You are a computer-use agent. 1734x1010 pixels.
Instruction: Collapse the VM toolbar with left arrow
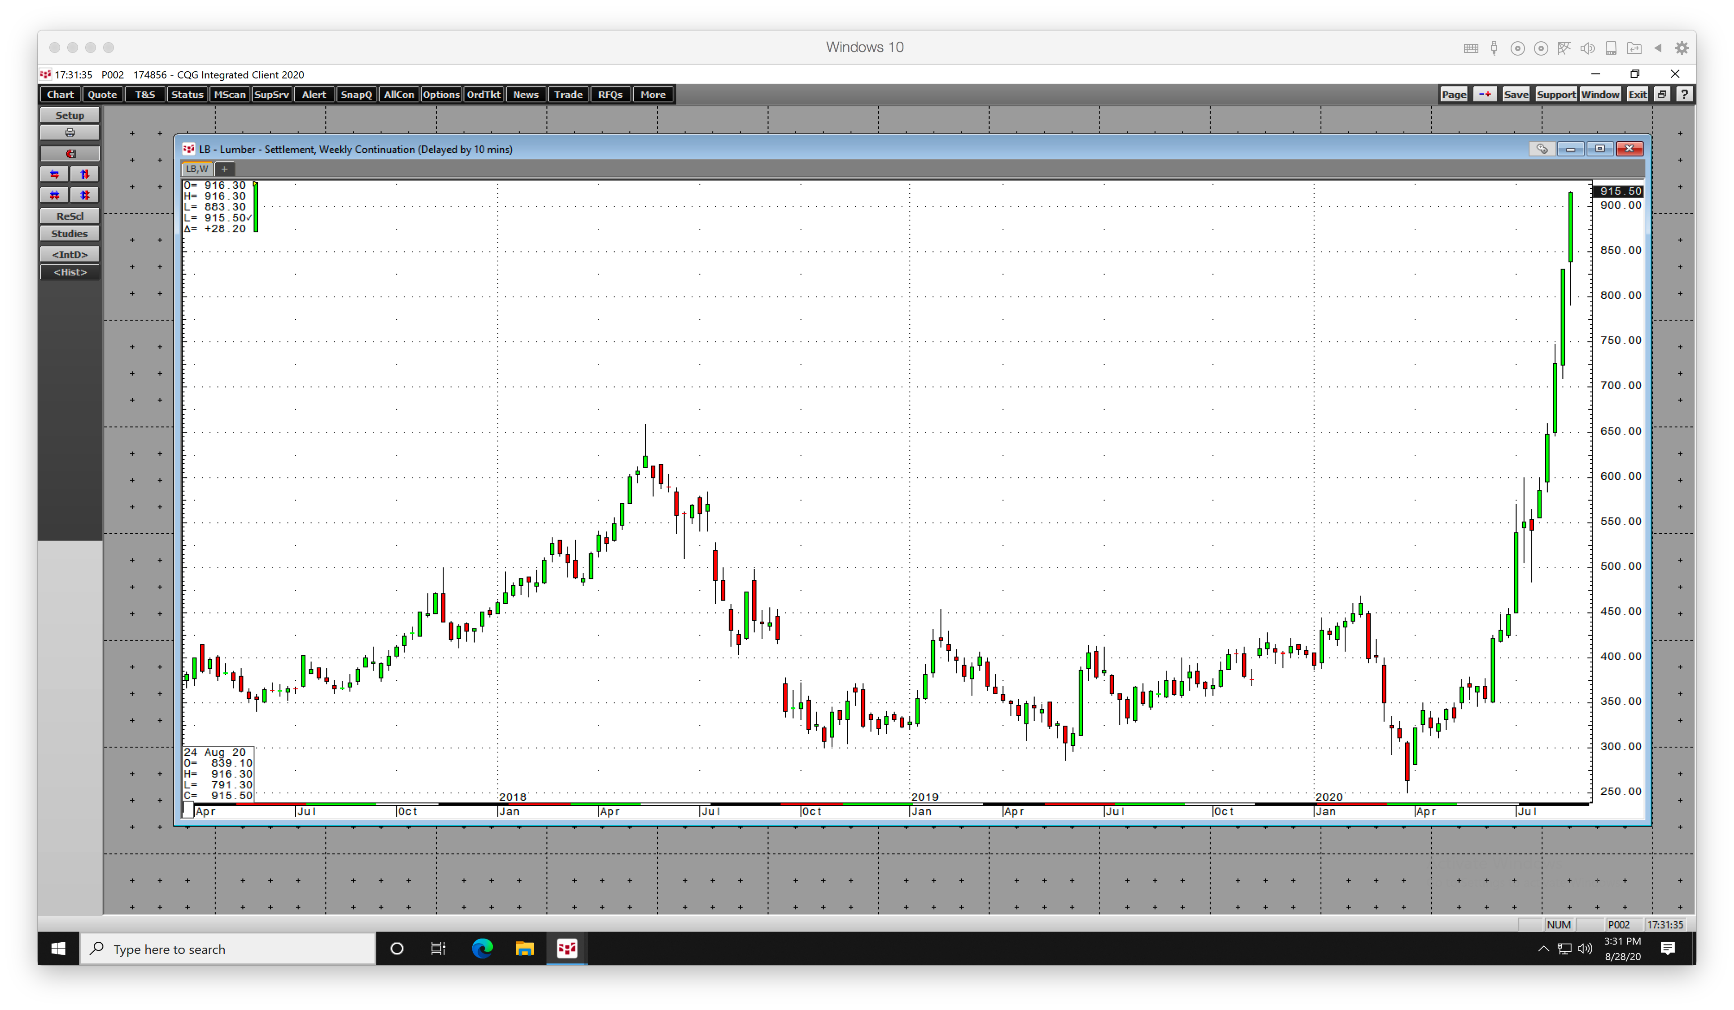(1658, 48)
